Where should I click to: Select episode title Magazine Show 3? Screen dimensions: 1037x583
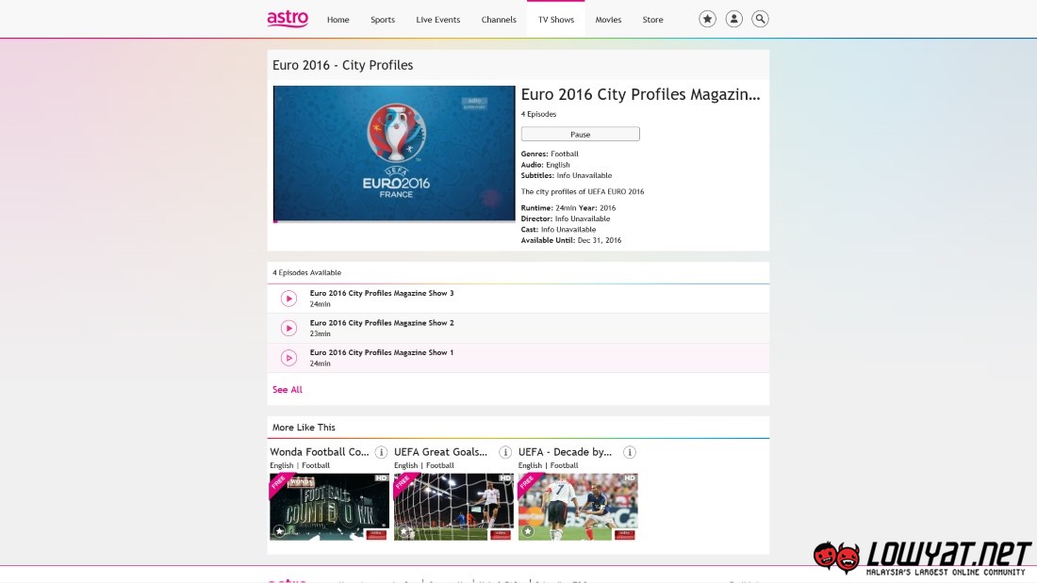[382, 294]
